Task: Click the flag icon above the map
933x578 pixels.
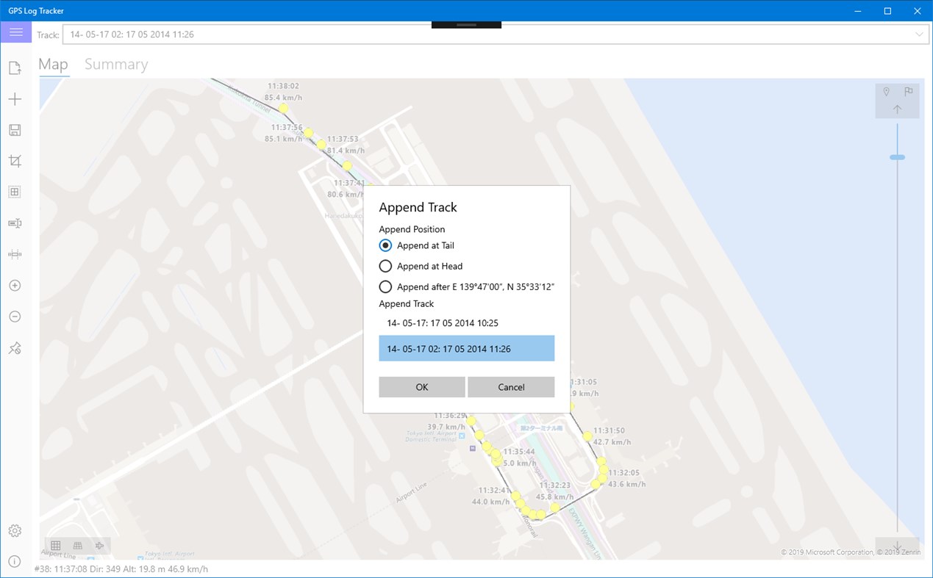Action: pos(909,91)
